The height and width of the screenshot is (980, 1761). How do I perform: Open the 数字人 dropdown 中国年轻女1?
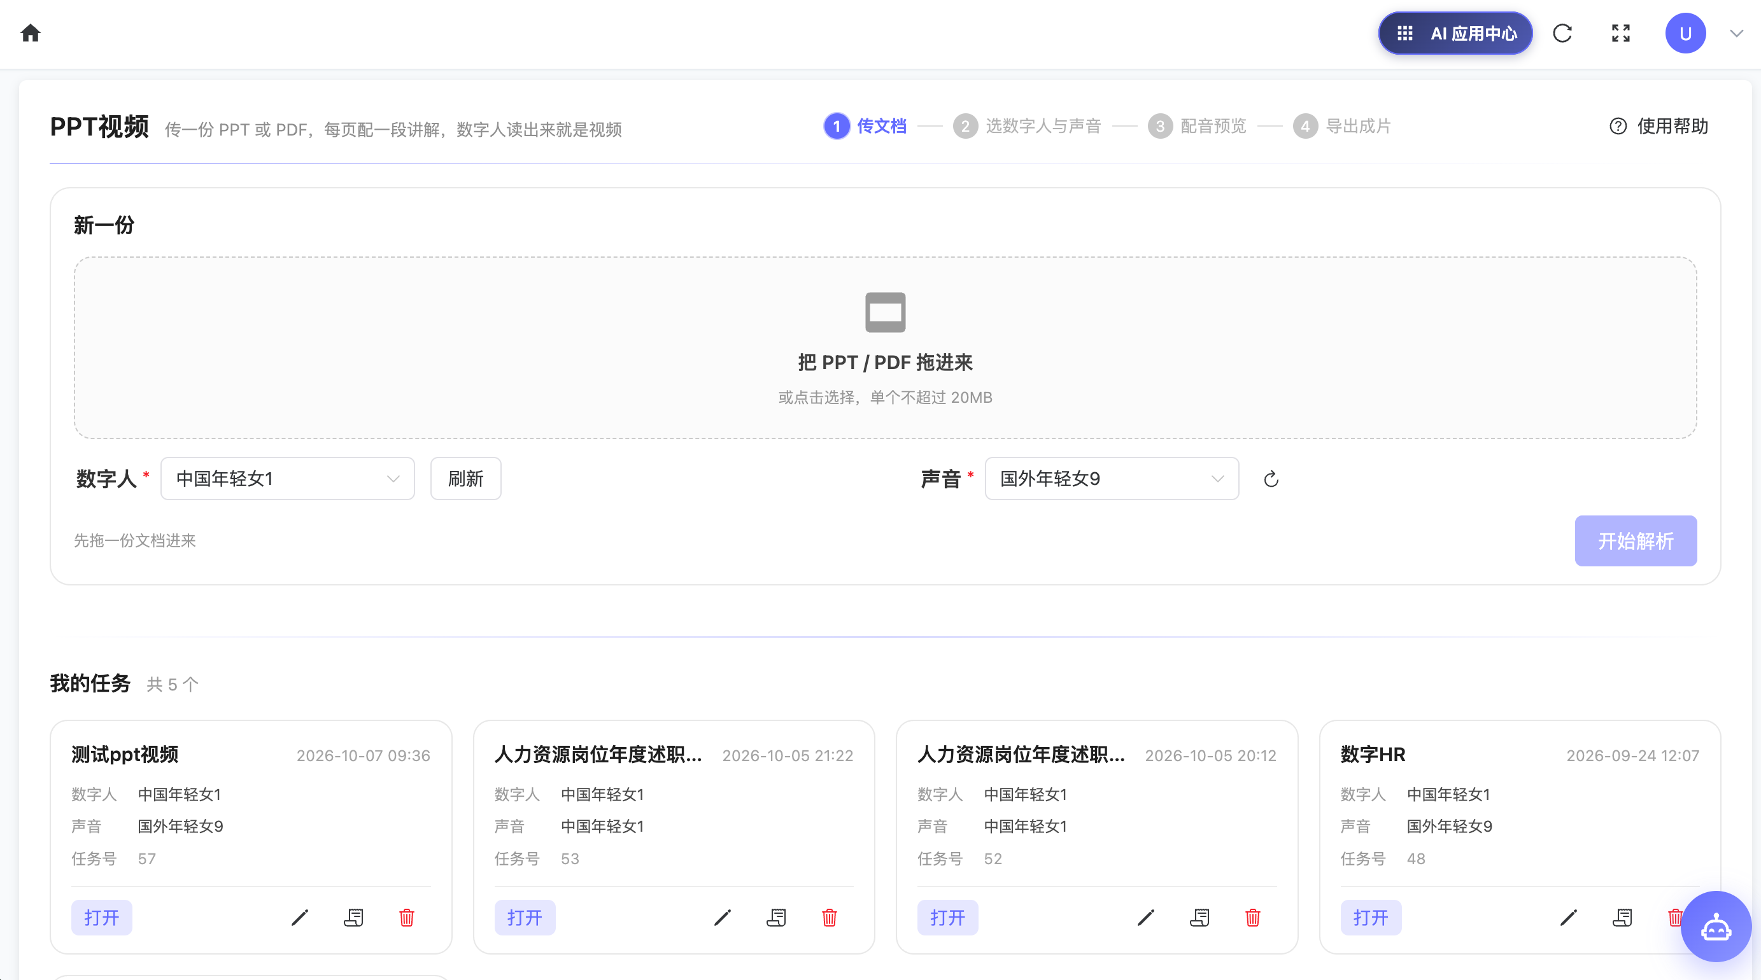click(x=287, y=479)
